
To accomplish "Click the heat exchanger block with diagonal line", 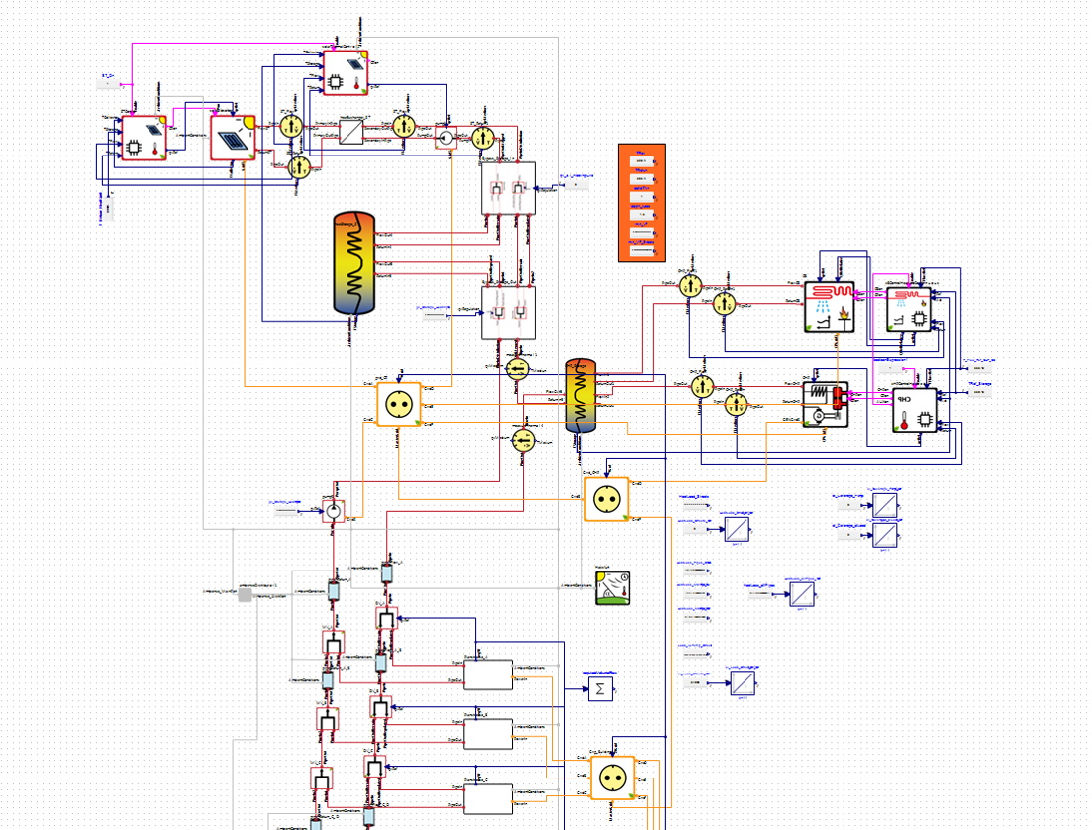I will (351, 132).
